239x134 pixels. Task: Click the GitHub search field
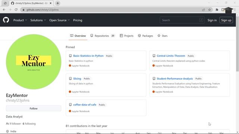coord(182,20)
